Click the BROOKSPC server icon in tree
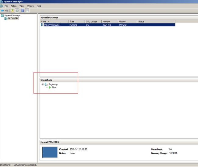This screenshot has height=167, width=198. [6, 19]
